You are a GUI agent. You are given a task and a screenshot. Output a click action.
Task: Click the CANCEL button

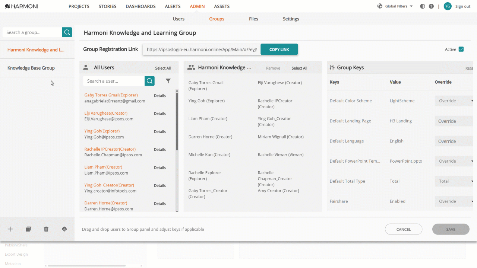[404, 229]
